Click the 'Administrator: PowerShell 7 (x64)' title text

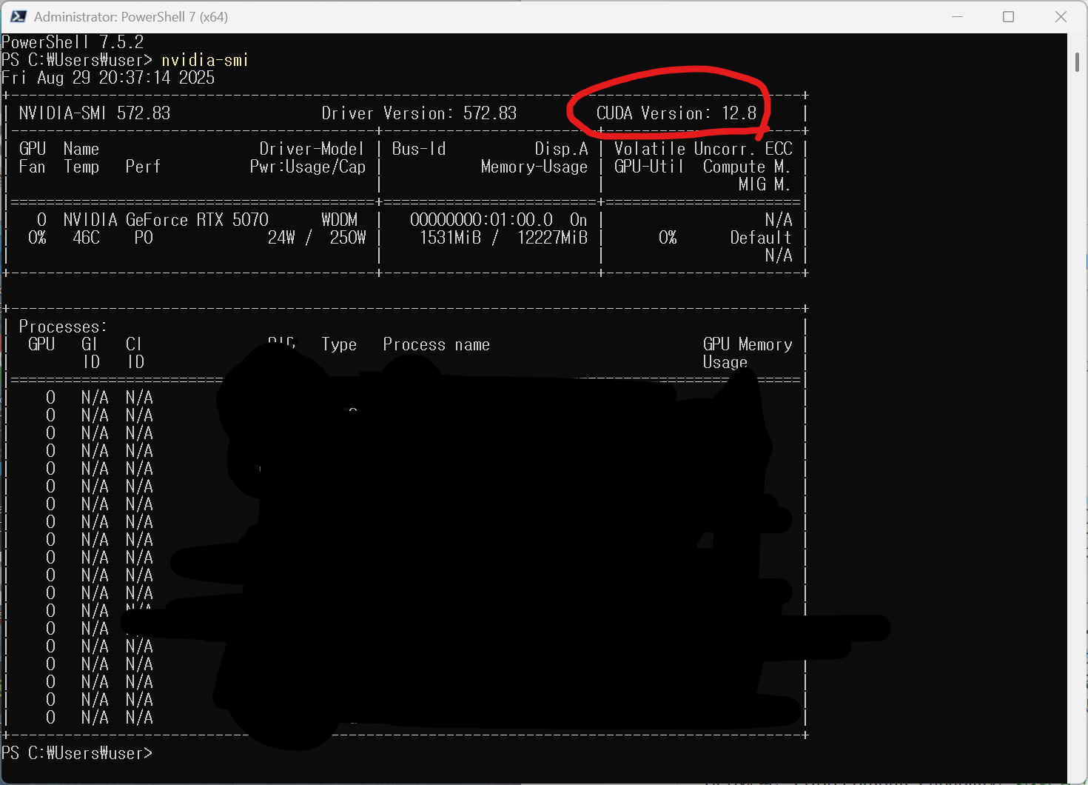[131, 16]
